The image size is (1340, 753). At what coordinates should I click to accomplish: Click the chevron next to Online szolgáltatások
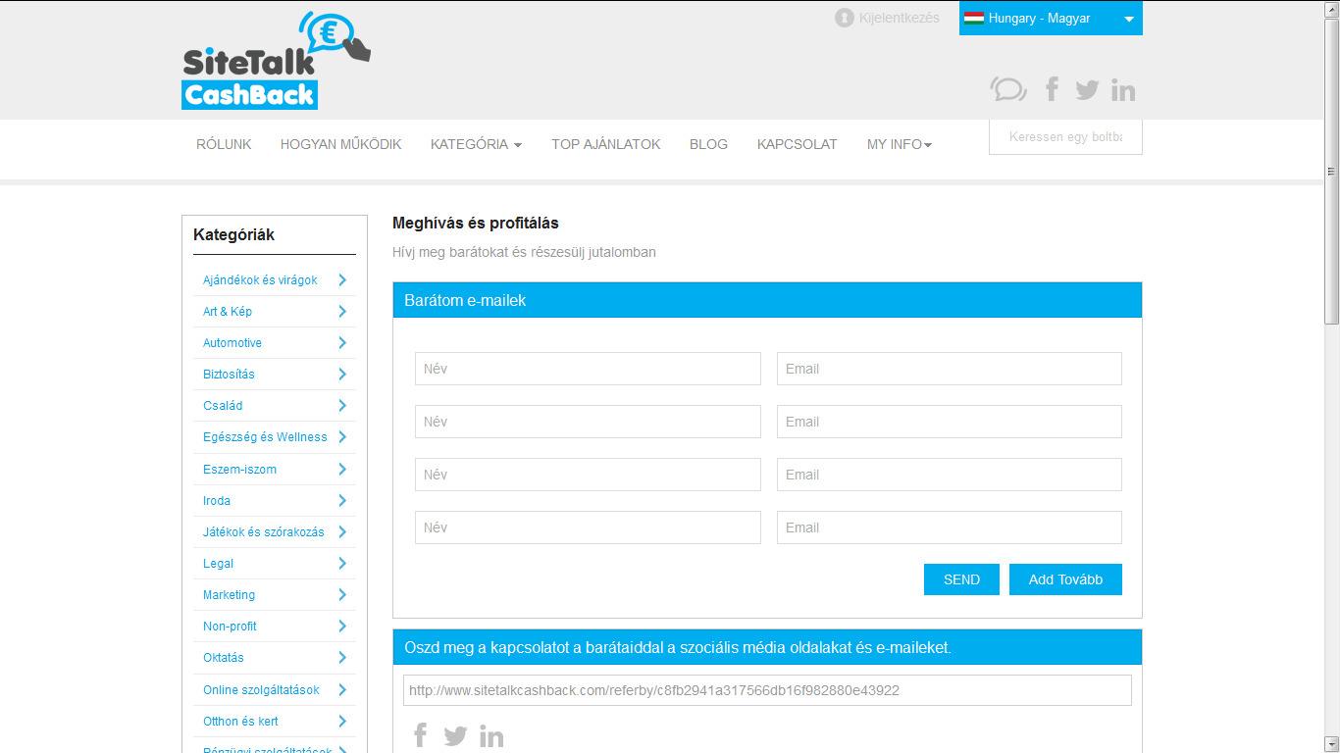pos(342,690)
